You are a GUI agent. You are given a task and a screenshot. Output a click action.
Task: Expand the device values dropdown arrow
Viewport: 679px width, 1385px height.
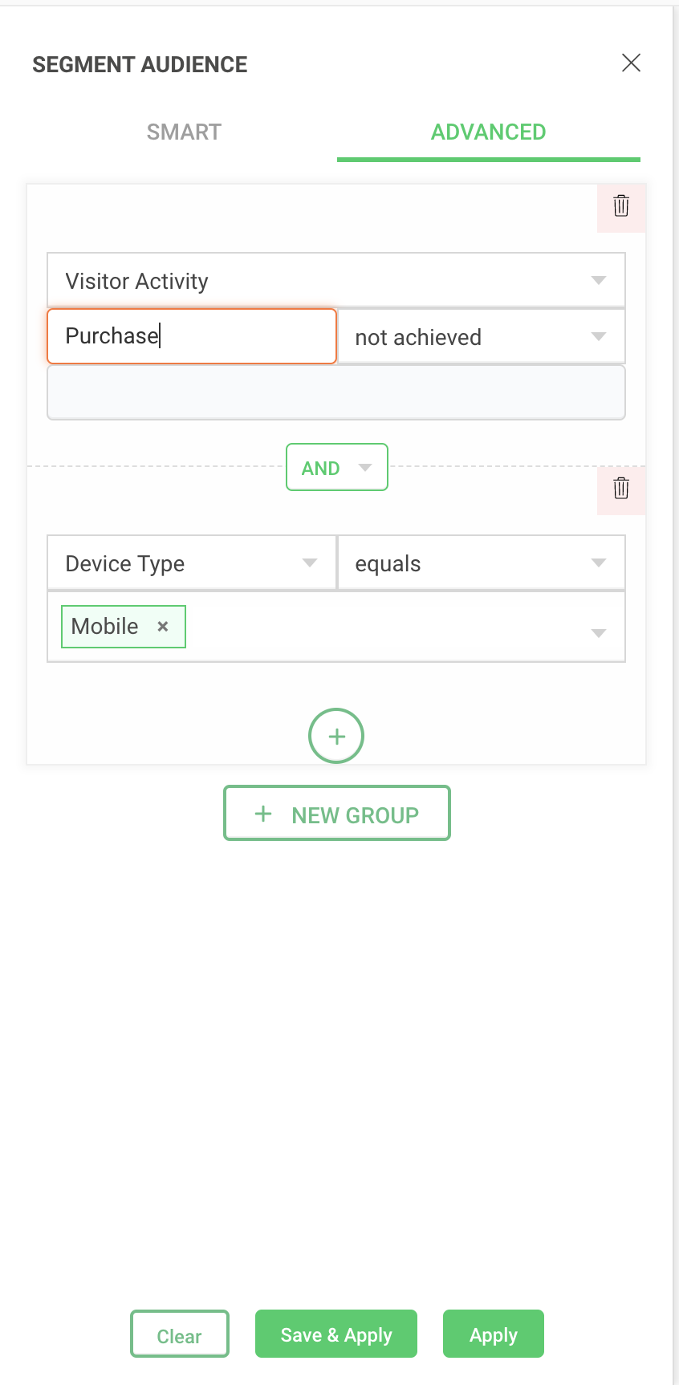(598, 633)
